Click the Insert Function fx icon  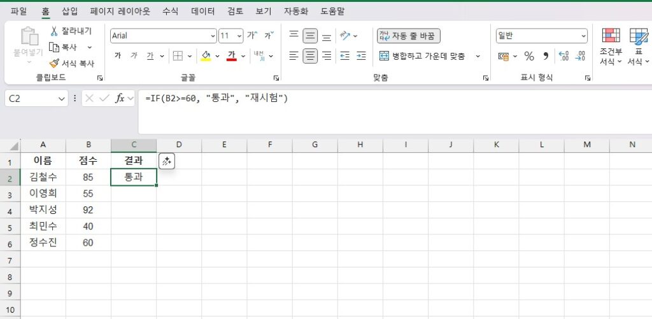(119, 99)
